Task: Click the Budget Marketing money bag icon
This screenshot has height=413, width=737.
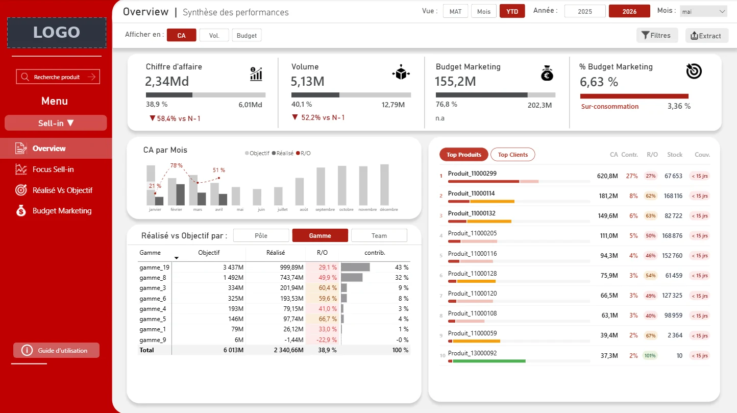Action: tap(547, 74)
